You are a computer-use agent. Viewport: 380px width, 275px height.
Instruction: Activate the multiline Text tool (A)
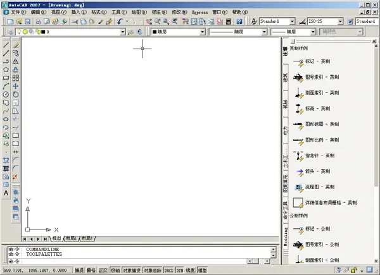[6, 193]
